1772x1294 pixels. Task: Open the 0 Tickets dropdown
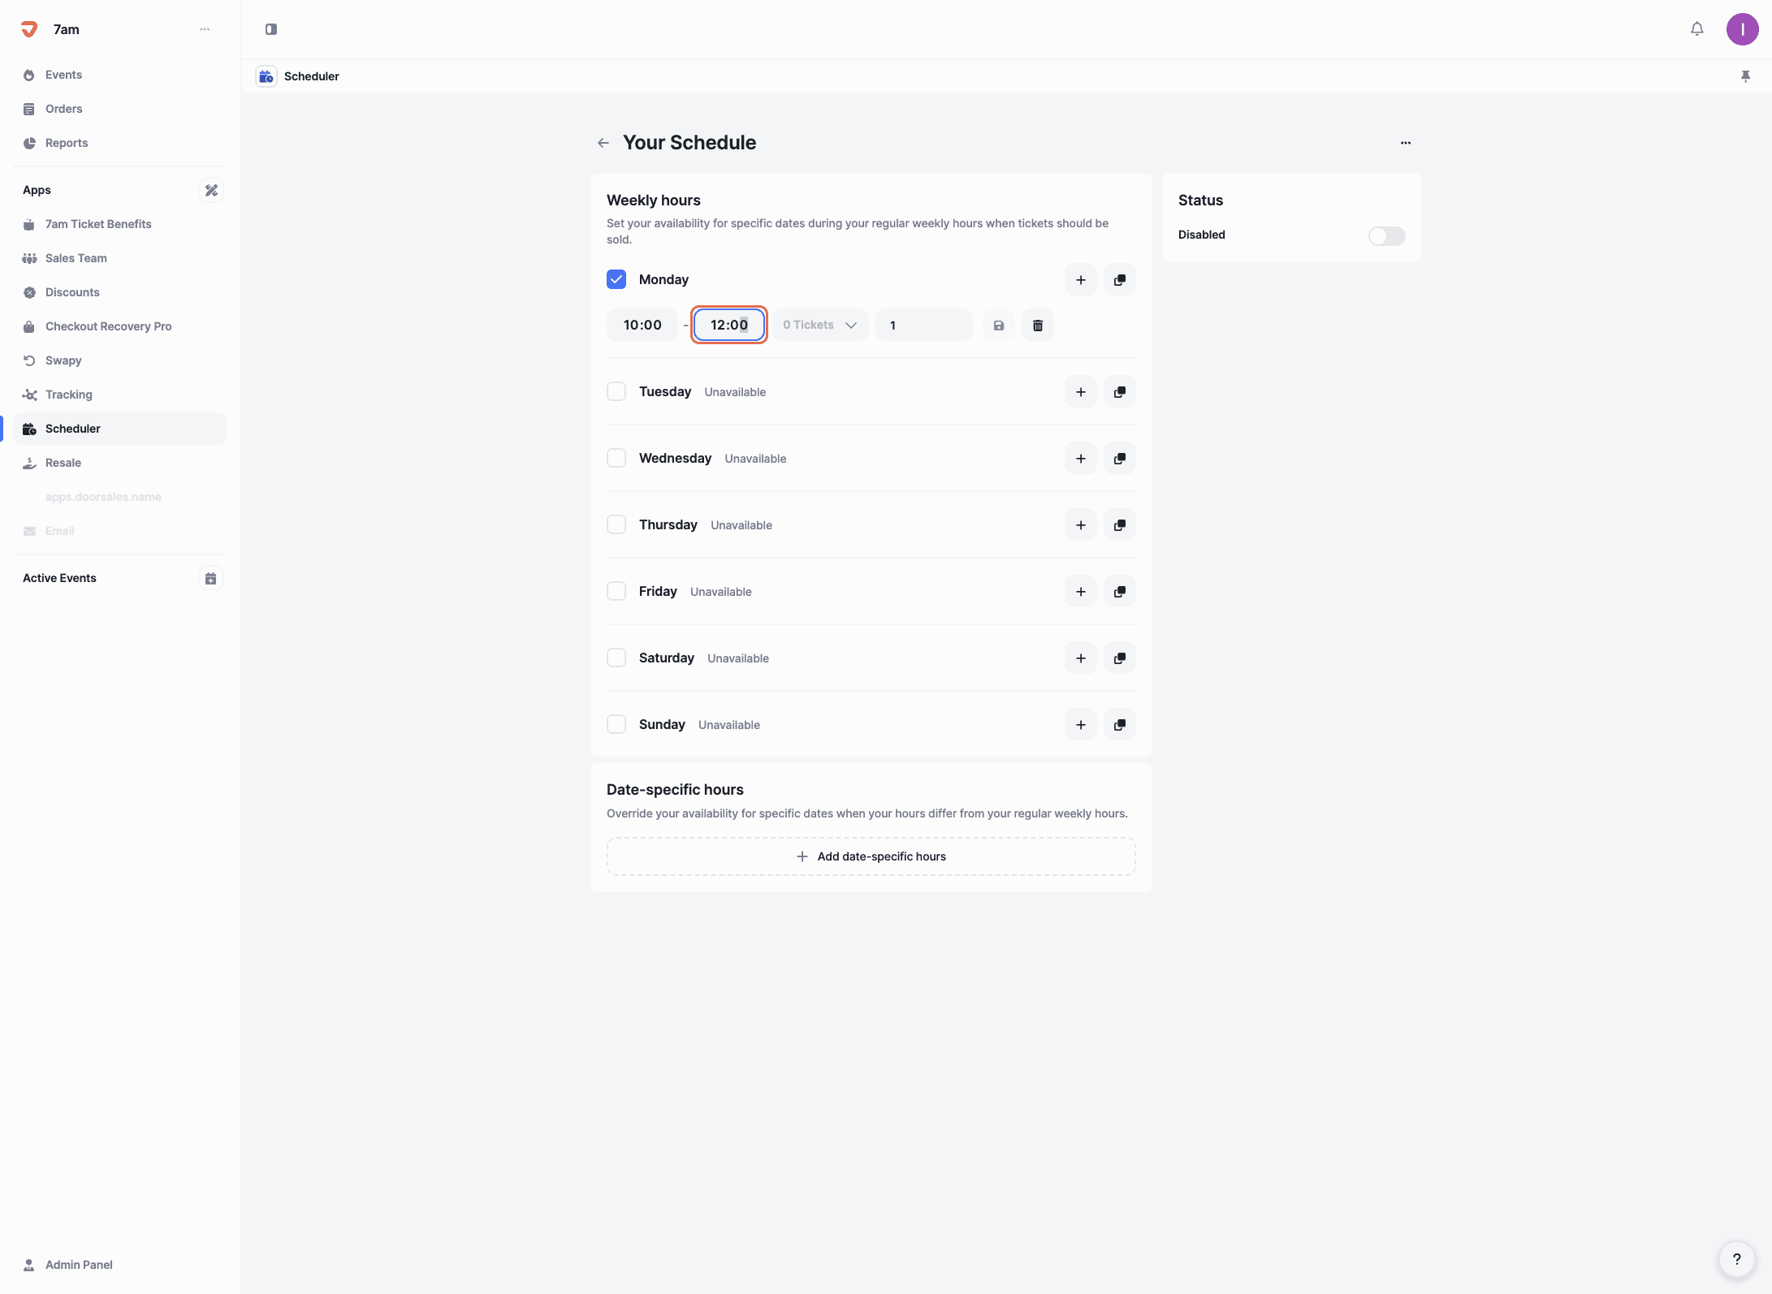(x=819, y=326)
